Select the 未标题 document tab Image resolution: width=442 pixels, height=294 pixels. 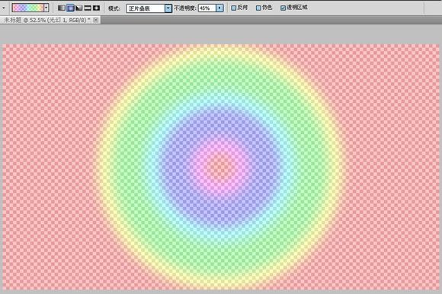(x=46, y=20)
